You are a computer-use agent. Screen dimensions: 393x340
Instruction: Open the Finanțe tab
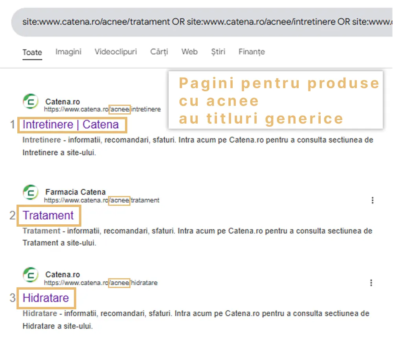252,52
